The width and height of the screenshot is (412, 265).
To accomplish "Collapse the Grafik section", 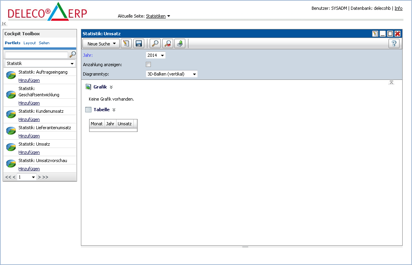I will pyautogui.click(x=111, y=87).
